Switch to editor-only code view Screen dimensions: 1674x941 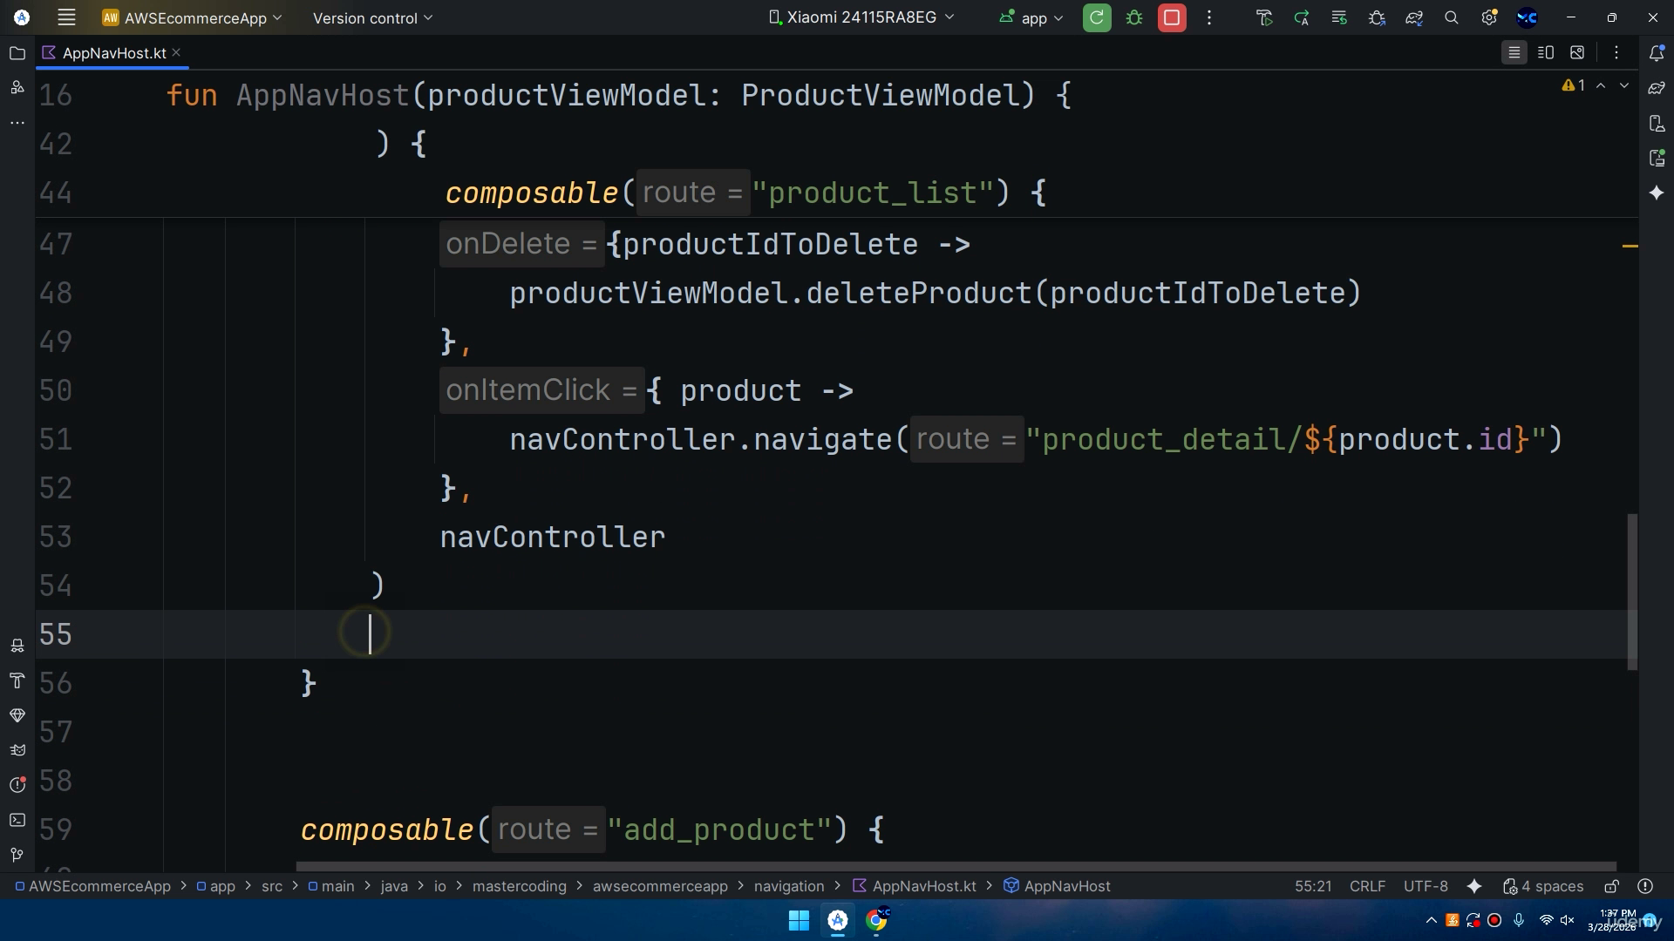point(1514,53)
